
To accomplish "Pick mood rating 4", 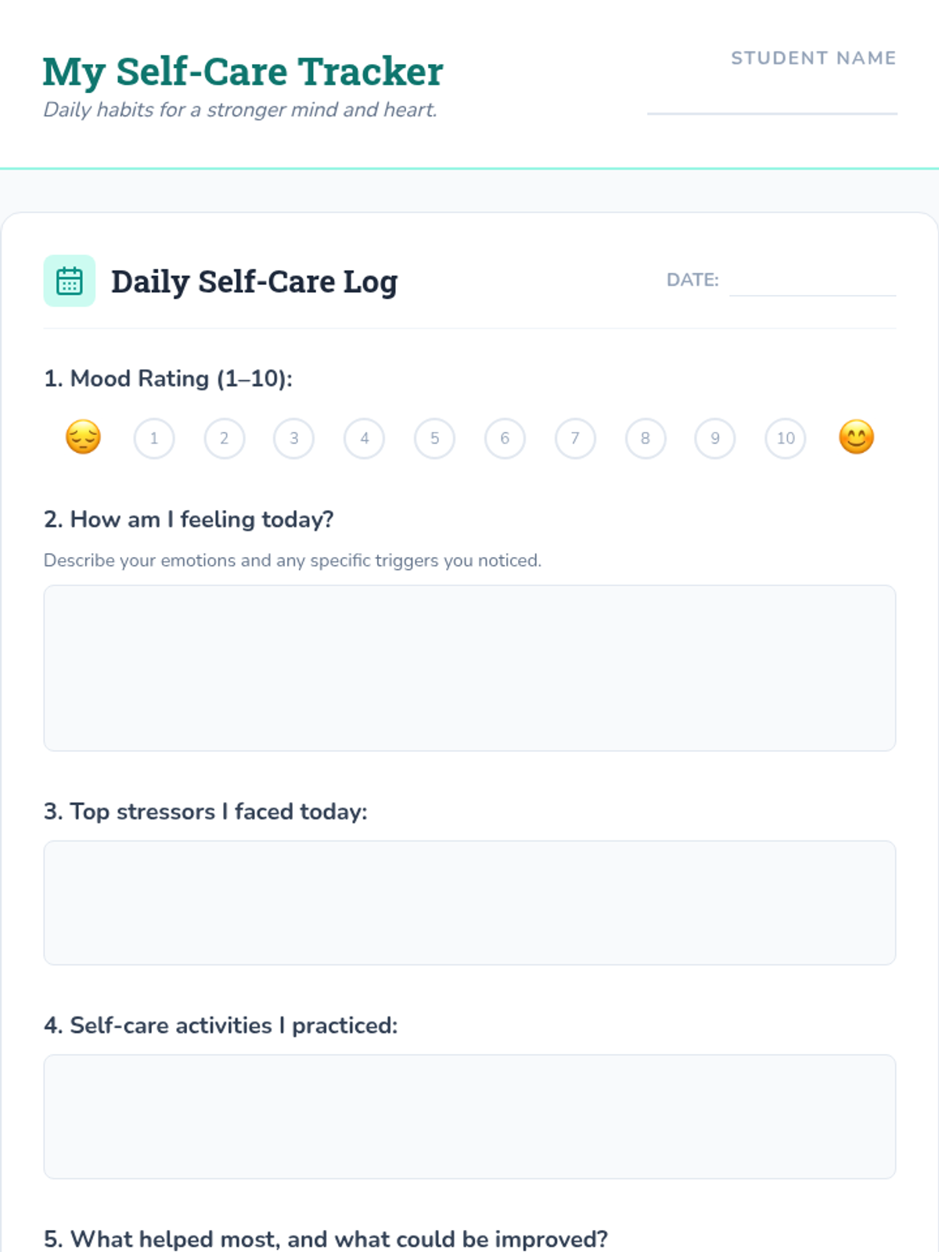I will [x=365, y=438].
